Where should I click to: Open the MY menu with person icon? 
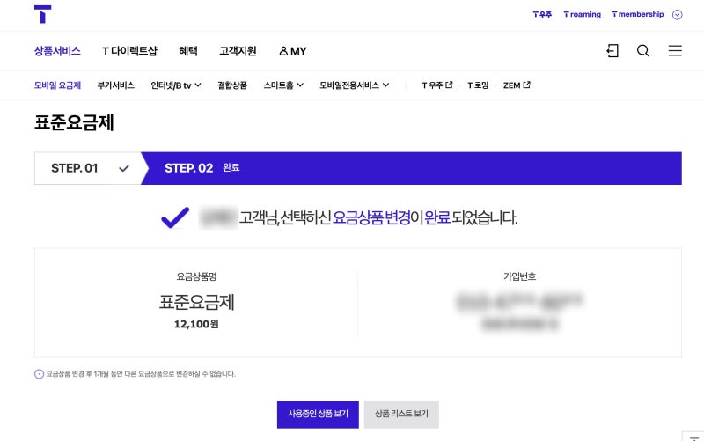[x=293, y=51]
